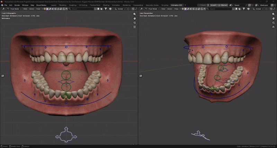
Task: Click the Import button in top bar
Action: point(213,5)
